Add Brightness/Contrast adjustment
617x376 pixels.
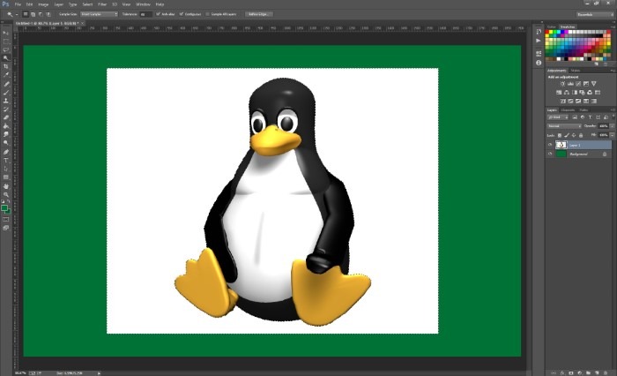click(x=562, y=84)
